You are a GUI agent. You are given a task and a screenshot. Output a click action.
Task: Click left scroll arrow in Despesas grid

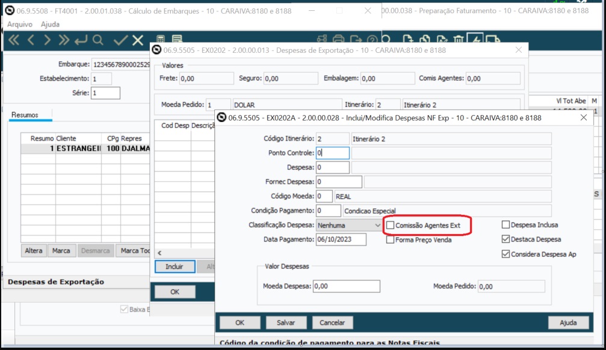click(x=159, y=253)
